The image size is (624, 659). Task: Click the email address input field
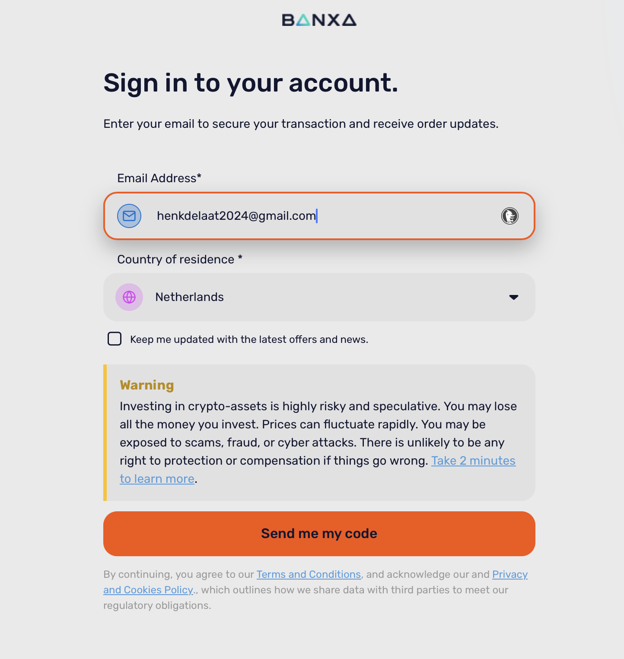[x=319, y=216]
